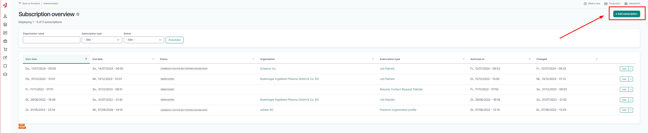Viewport: 648px width, 133px height.
Task: Click the Add subscription button
Action: pyautogui.click(x=626, y=14)
